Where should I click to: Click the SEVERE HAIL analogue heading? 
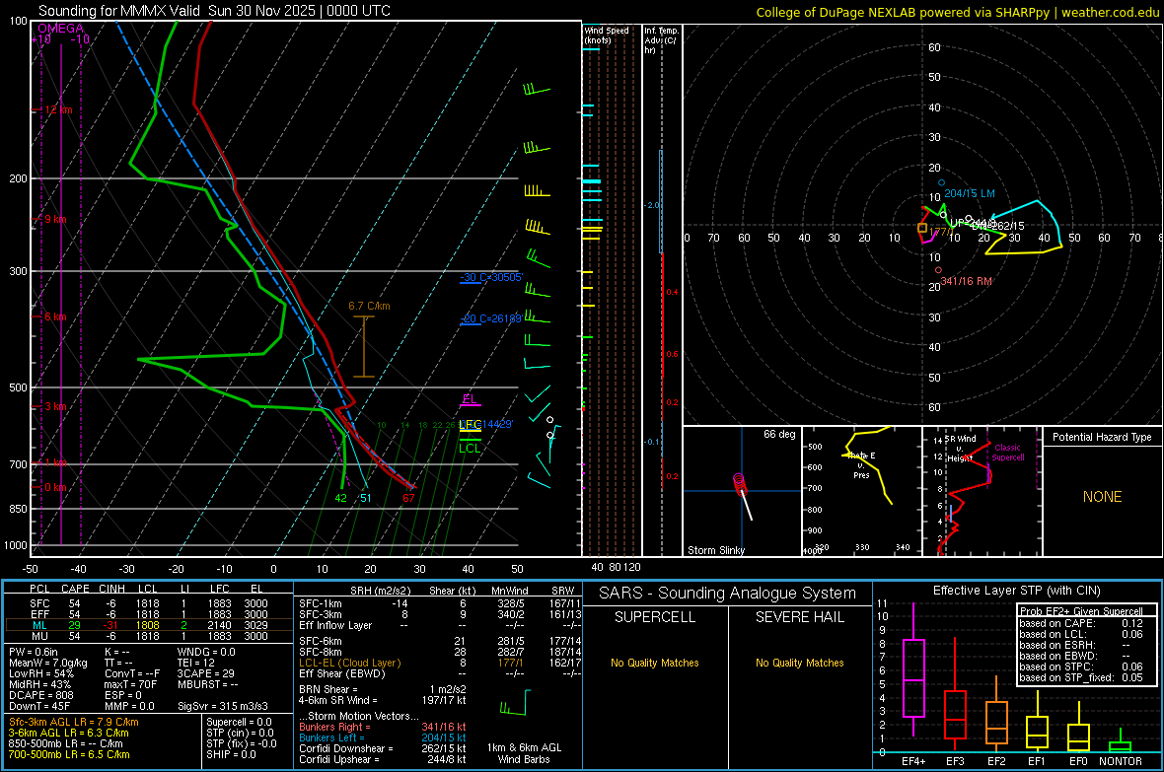click(799, 617)
